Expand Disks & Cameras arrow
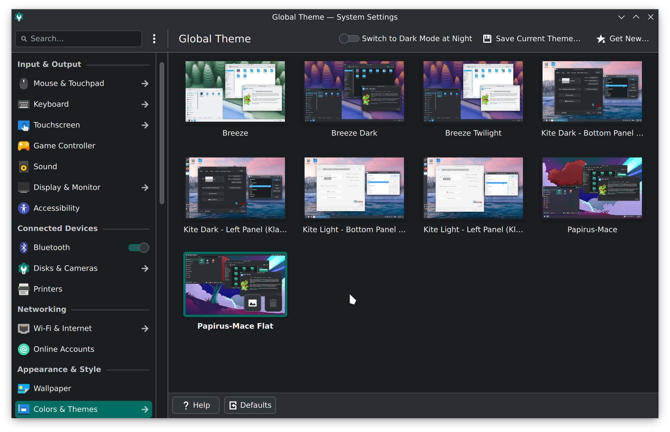 point(145,268)
